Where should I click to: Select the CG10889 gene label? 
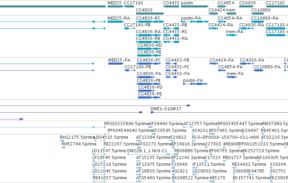(261, 10)
